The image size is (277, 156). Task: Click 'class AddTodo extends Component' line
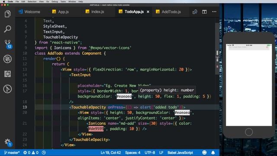tap(70, 53)
